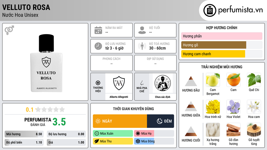Click the sun icon beside Mùa Hạ

[x=138, y=134]
